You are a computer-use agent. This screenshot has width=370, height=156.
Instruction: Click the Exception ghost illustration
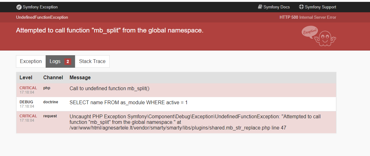coord(319,36)
